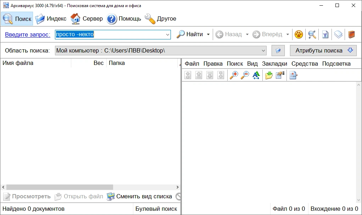Expand the Атрибуты поиска panel
This screenshot has width=362, height=215.
(323, 51)
